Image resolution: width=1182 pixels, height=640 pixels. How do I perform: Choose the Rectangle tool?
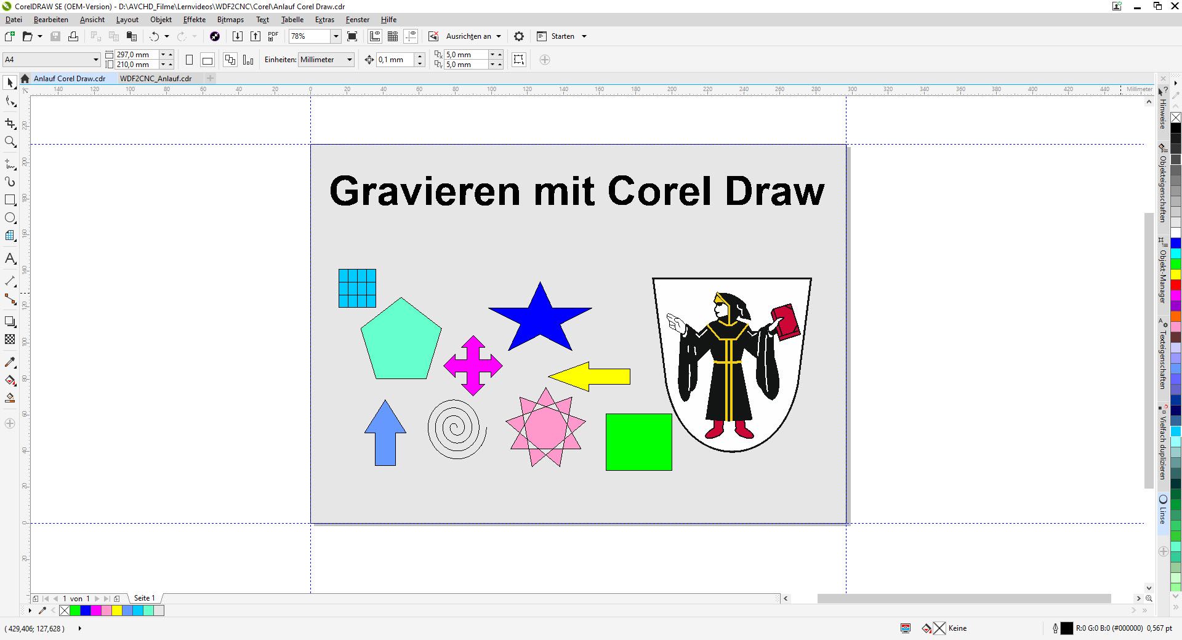click(x=10, y=200)
